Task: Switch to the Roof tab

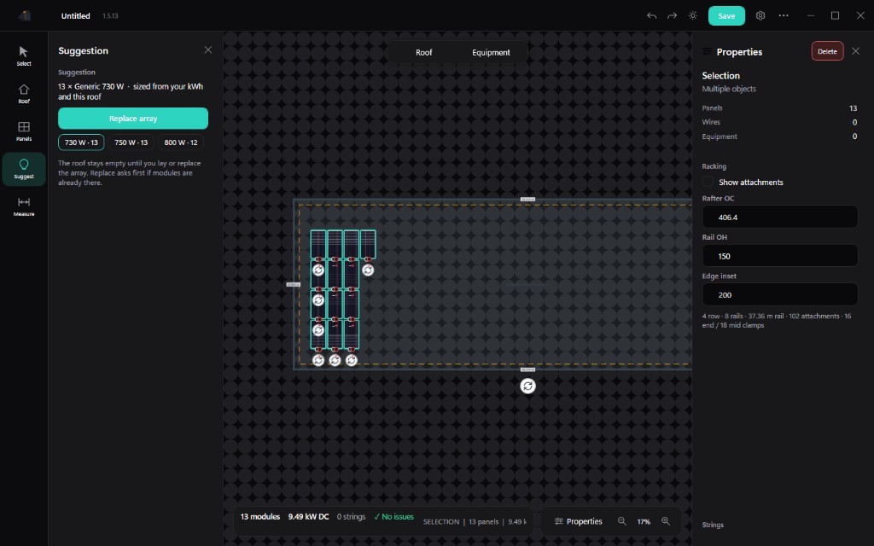Action: (x=423, y=52)
